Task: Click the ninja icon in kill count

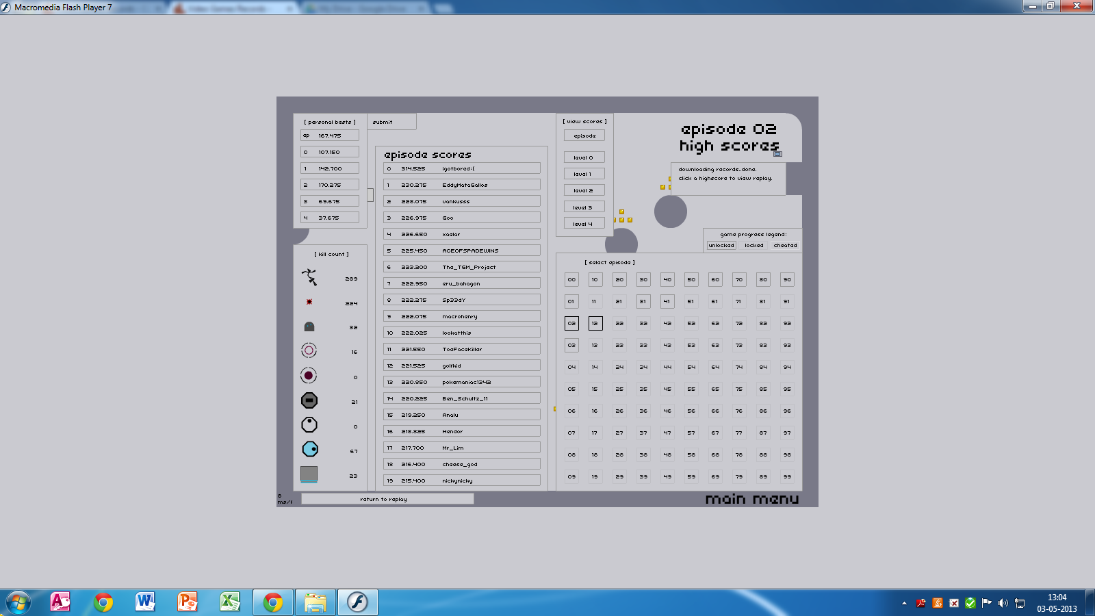Action: pyautogui.click(x=309, y=277)
